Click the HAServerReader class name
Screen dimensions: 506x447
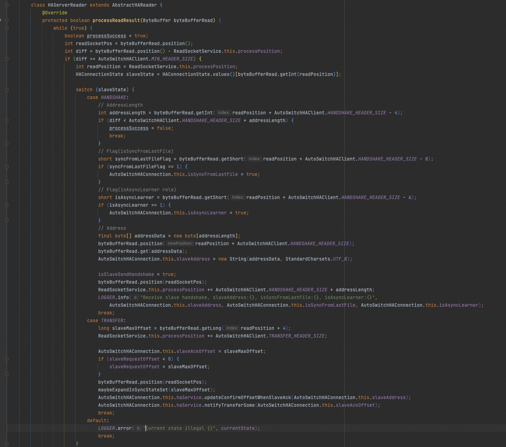67,5
